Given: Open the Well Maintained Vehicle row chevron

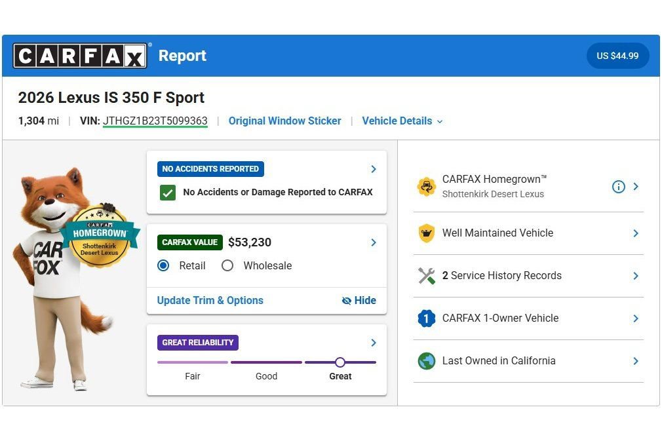Looking at the screenshot, I should (636, 233).
